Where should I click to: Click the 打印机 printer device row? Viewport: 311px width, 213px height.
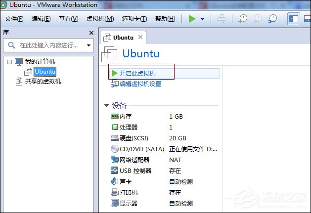click(164, 192)
